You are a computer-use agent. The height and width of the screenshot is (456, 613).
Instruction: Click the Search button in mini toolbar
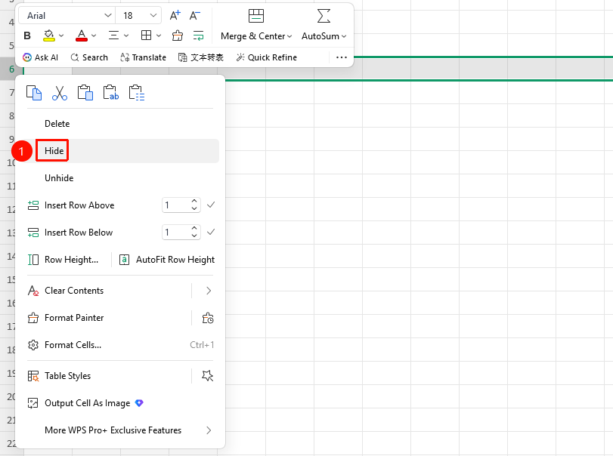(x=89, y=57)
